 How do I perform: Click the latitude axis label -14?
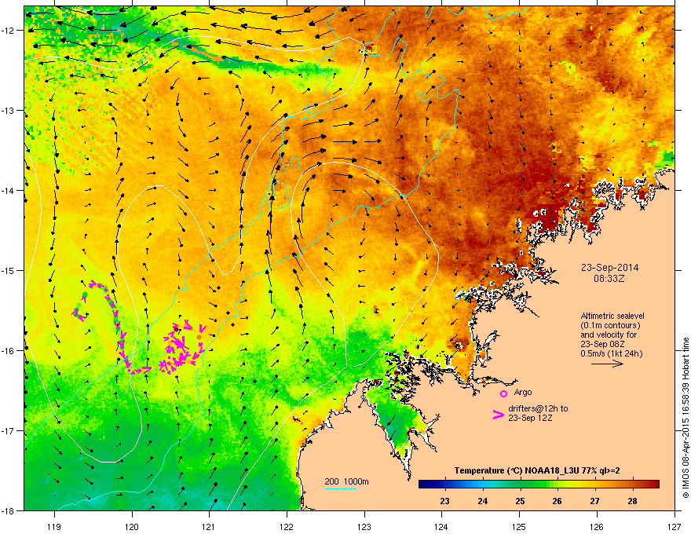[9, 190]
